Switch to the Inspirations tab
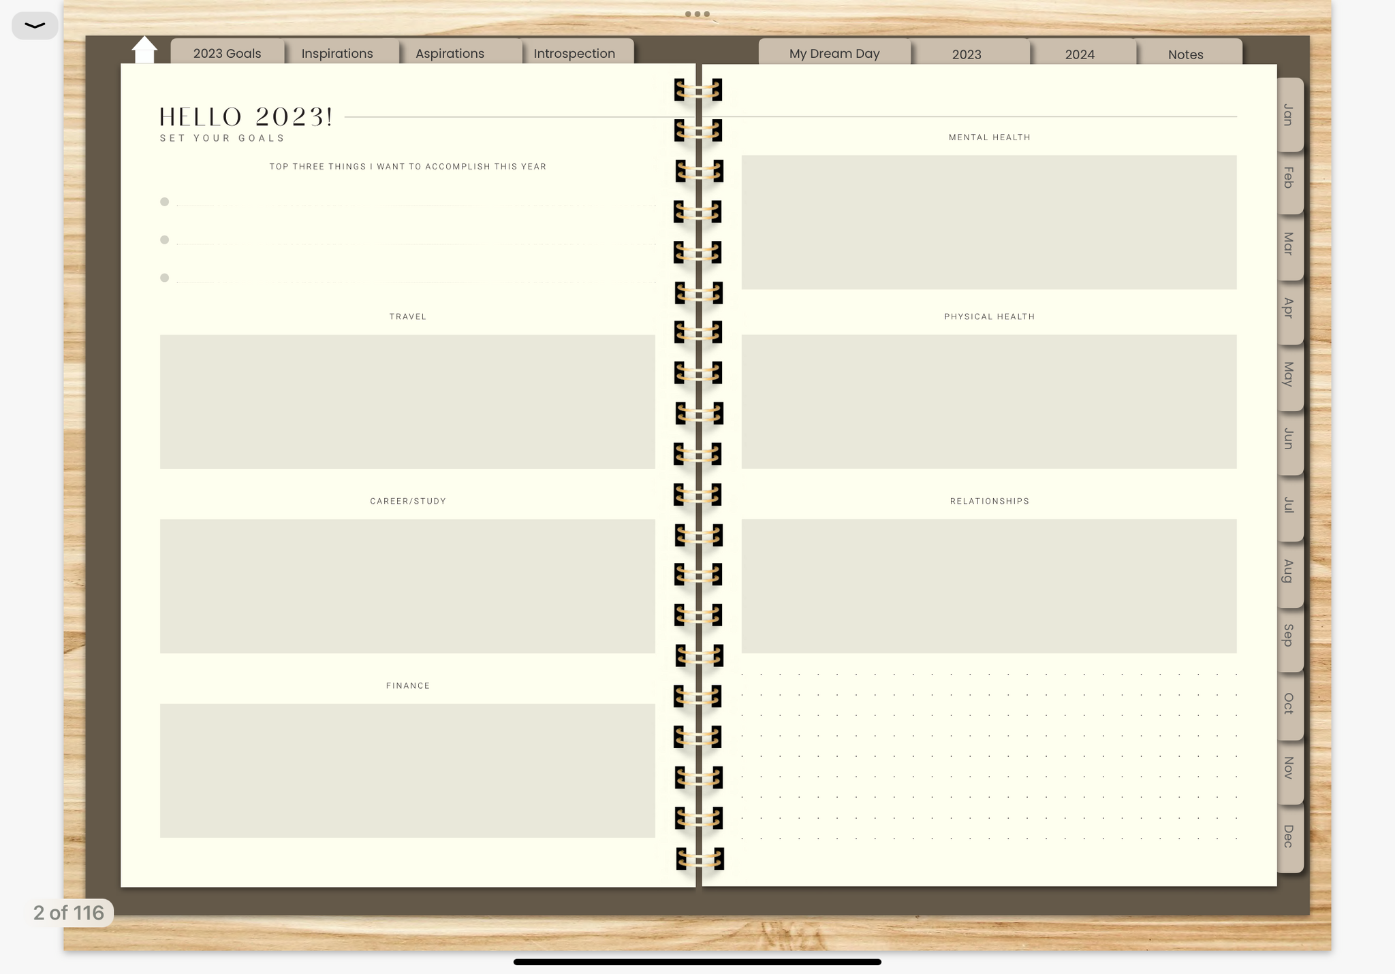The height and width of the screenshot is (974, 1395). click(337, 53)
